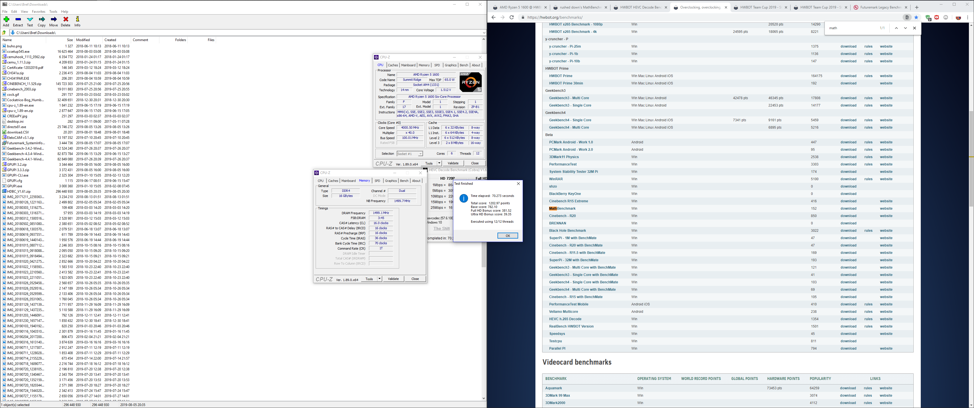This screenshot has width=974, height=408.
Task: Click the blue bookmark star in the address bar
Action: click(916, 17)
